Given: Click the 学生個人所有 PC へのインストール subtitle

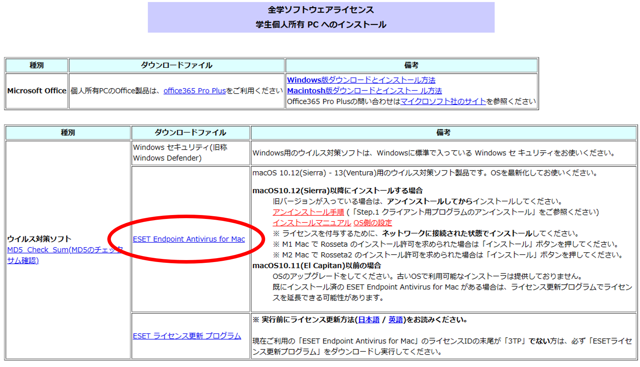Looking at the screenshot, I should [x=321, y=25].
